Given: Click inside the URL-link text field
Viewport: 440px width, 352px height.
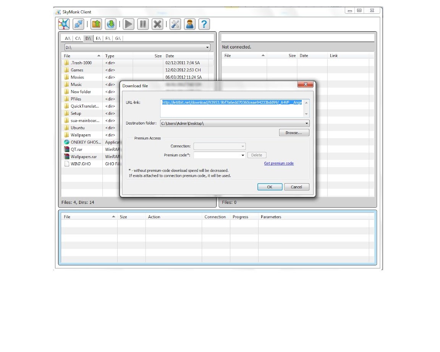Looking at the screenshot, I should pos(232,110).
